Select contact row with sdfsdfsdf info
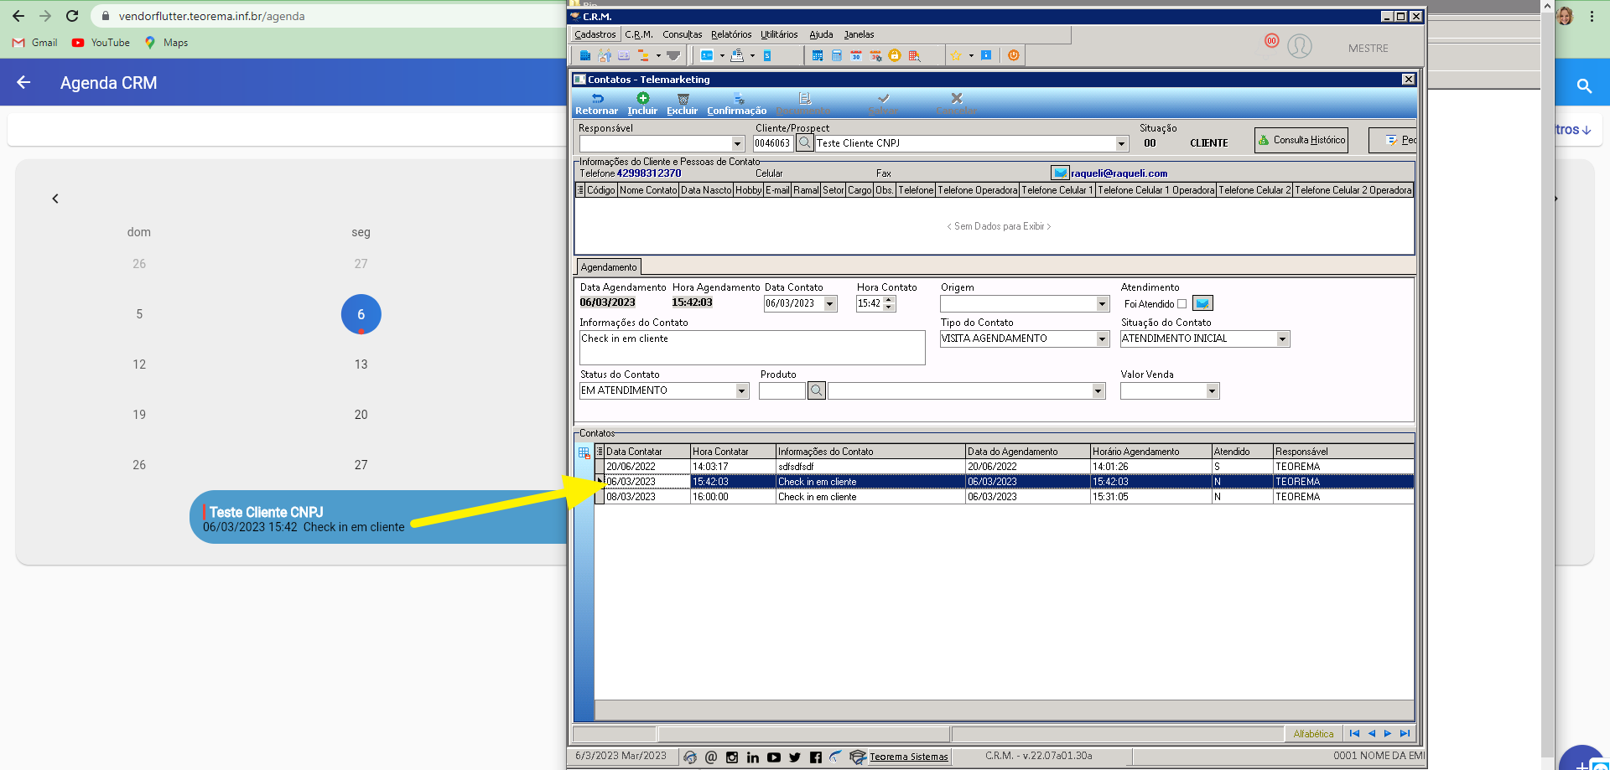 tap(1009, 467)
